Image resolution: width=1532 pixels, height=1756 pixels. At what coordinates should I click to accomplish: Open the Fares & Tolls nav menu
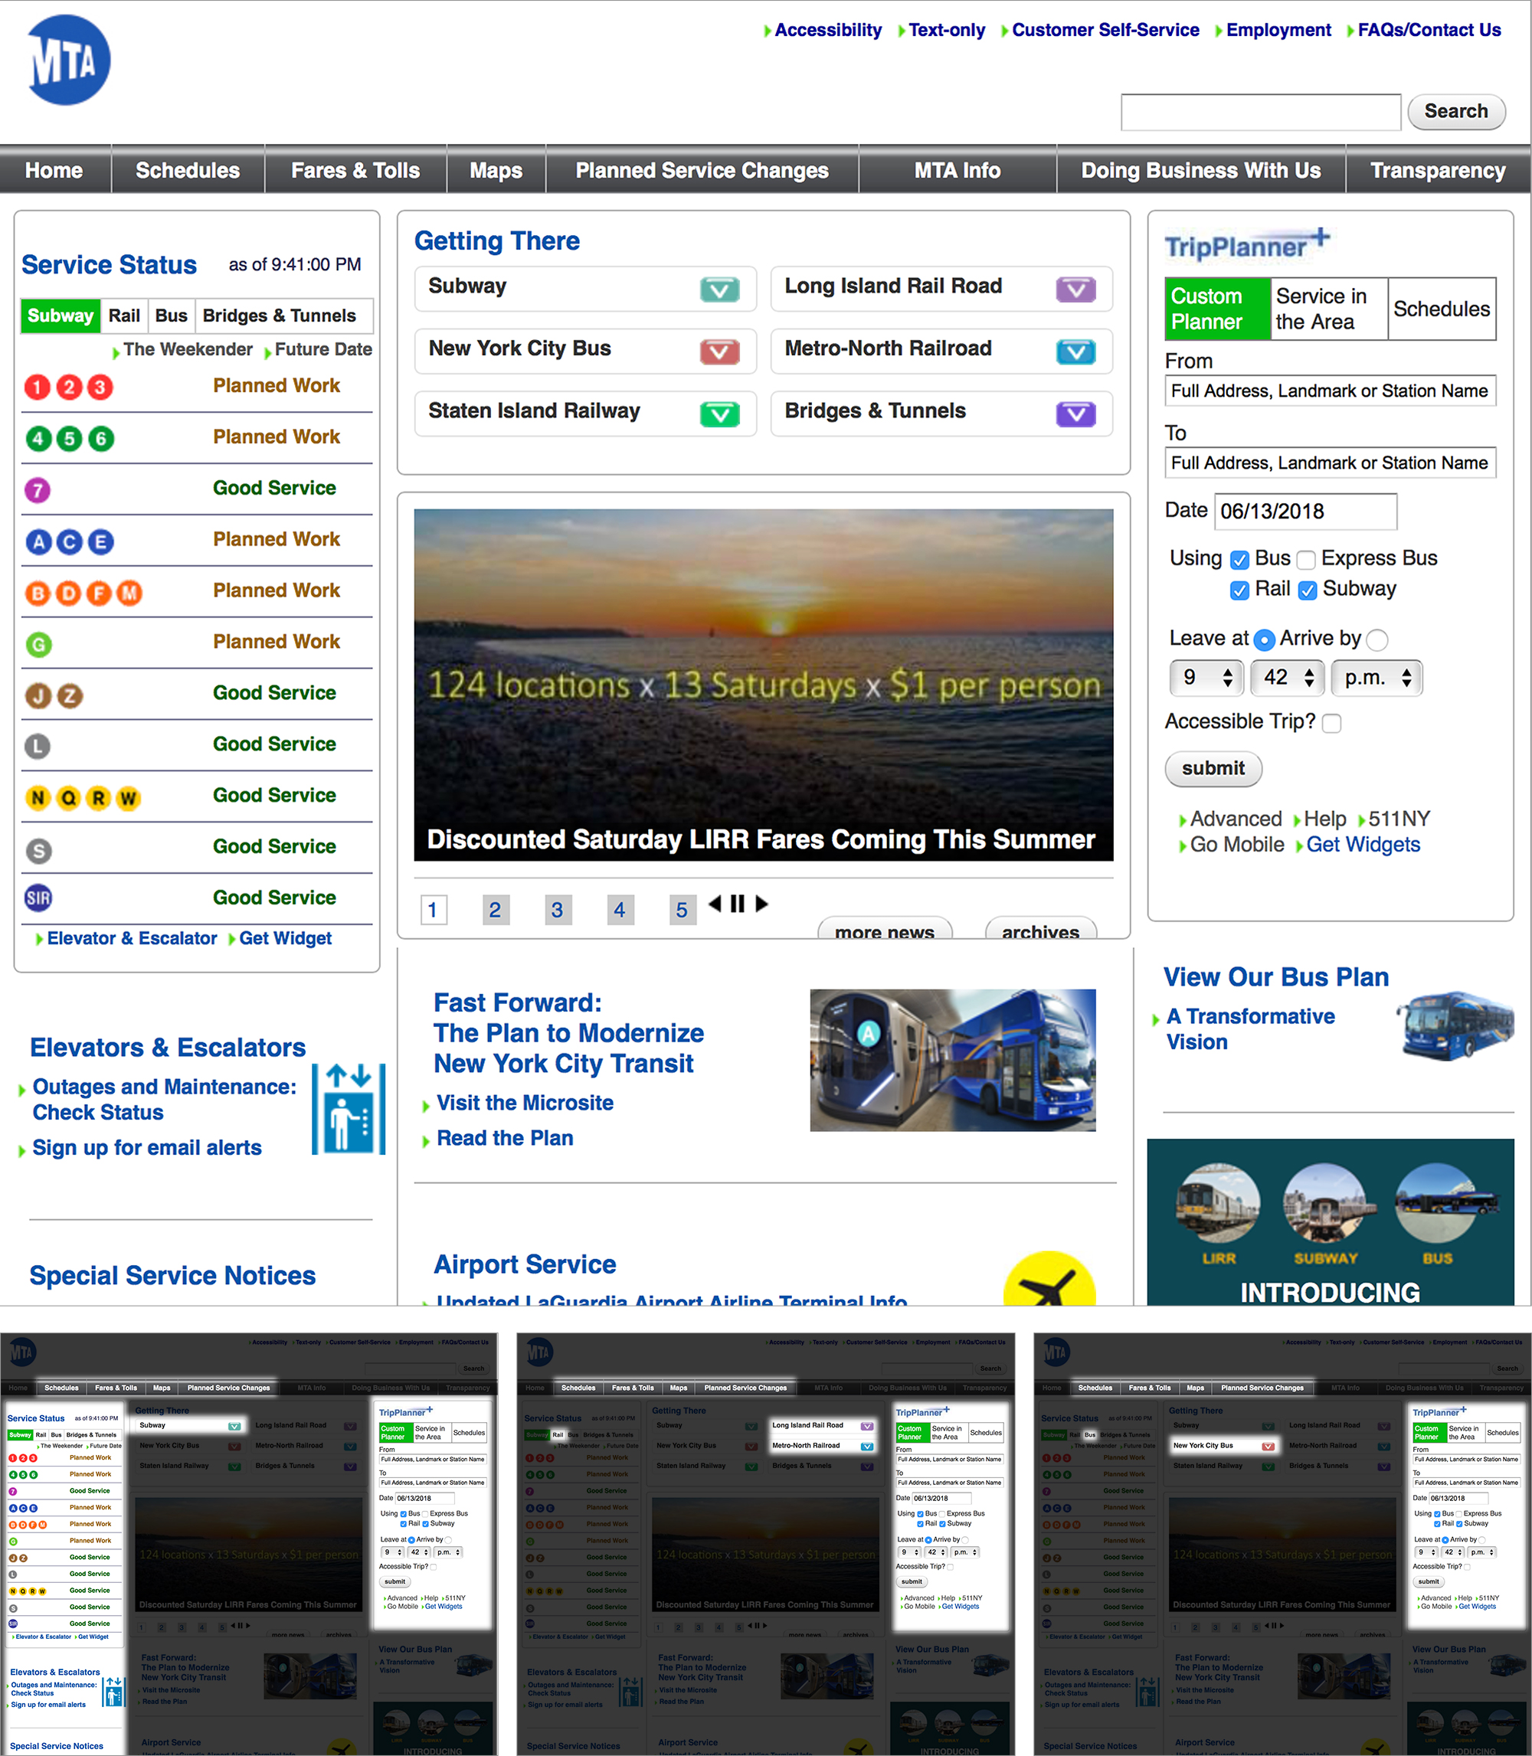[x=355, y=170]
